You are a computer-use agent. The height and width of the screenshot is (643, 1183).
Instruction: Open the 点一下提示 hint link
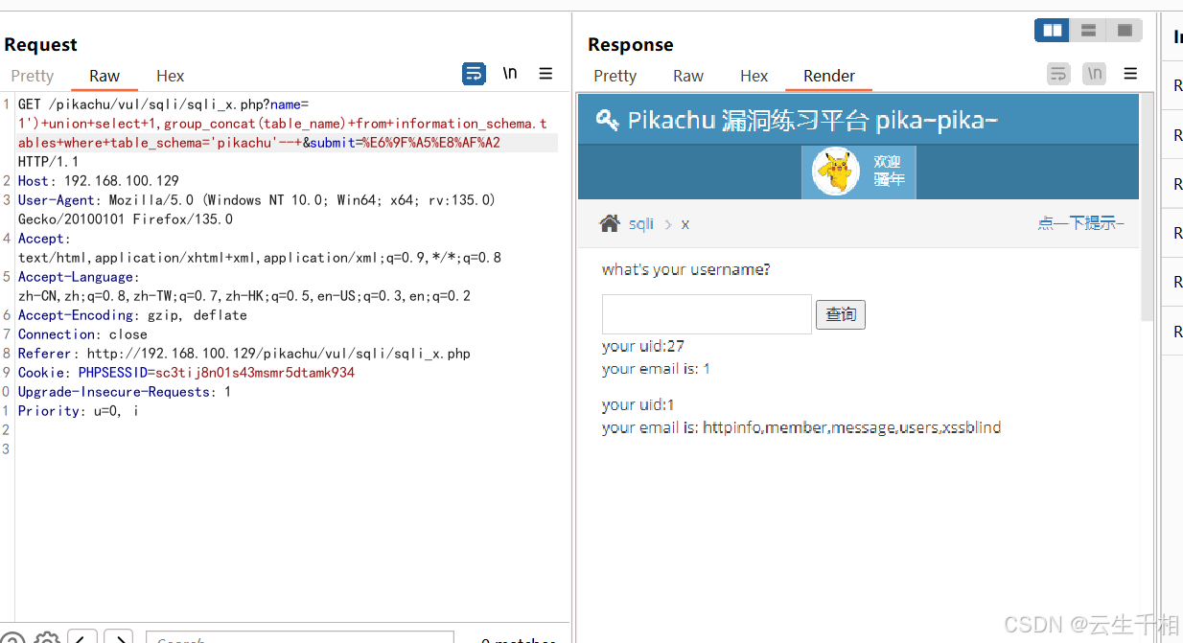tap(1080, 222)
